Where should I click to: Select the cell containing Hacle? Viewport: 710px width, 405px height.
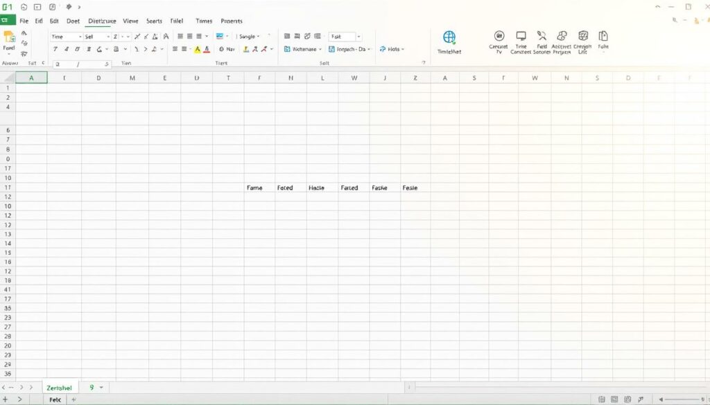coord(322,188)
